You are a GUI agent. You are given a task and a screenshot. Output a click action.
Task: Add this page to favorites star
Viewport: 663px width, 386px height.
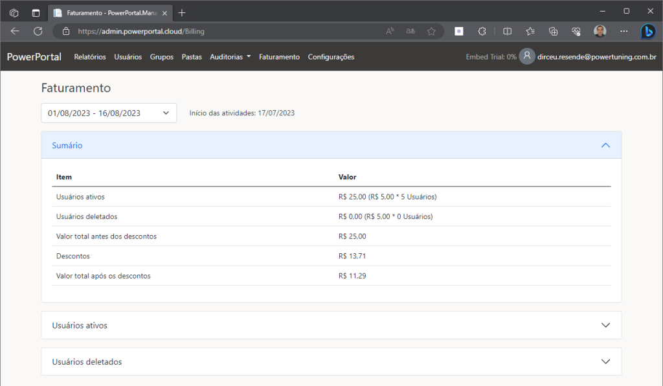(x=431, y=31)
